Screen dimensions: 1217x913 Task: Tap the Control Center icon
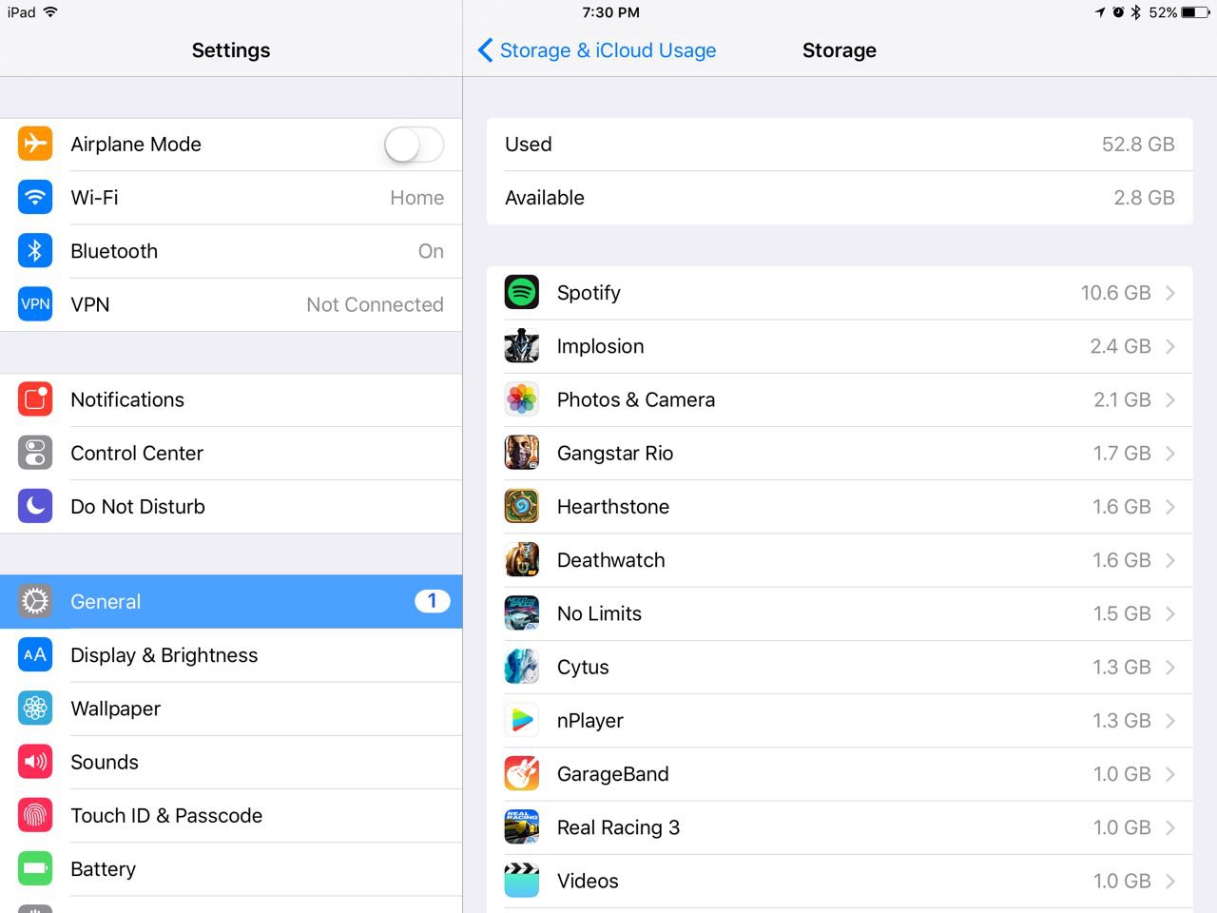tap(35, 453)
